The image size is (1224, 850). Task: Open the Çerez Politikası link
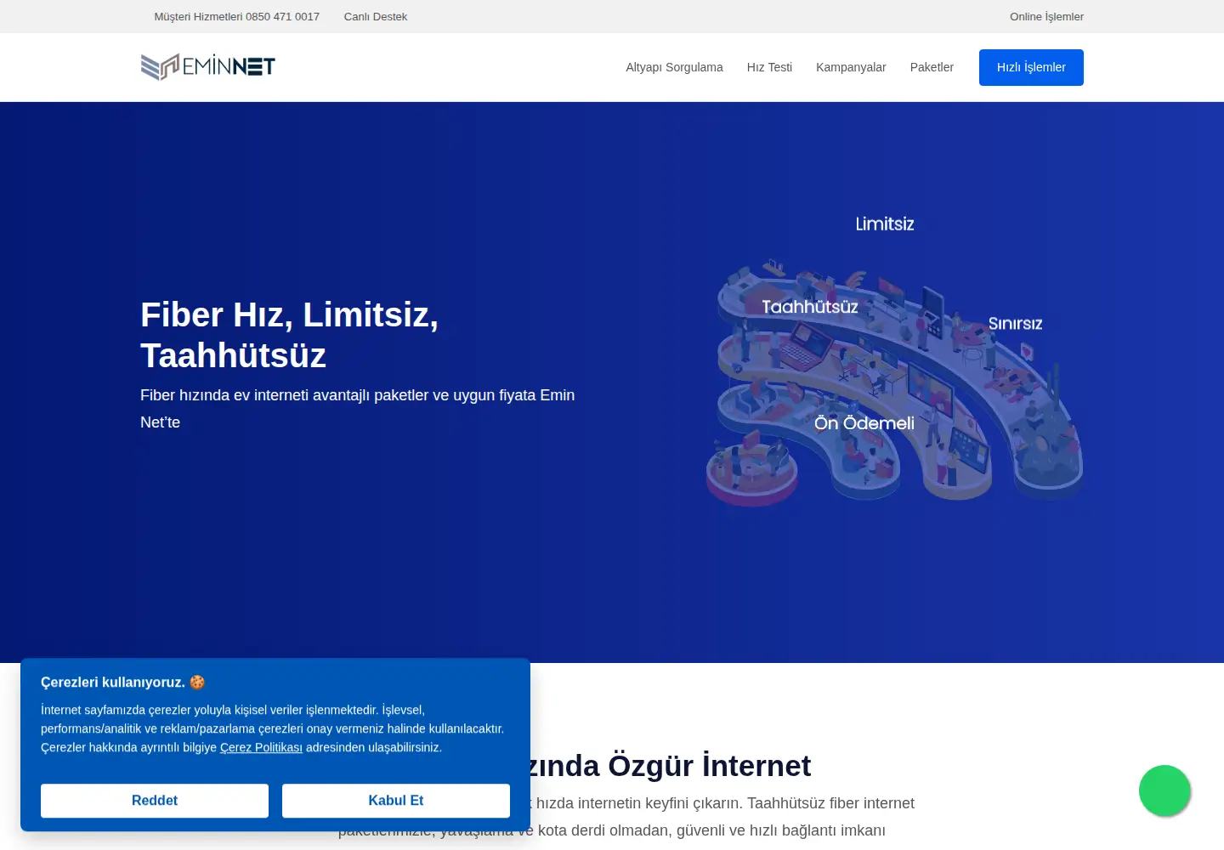(261, 747)
